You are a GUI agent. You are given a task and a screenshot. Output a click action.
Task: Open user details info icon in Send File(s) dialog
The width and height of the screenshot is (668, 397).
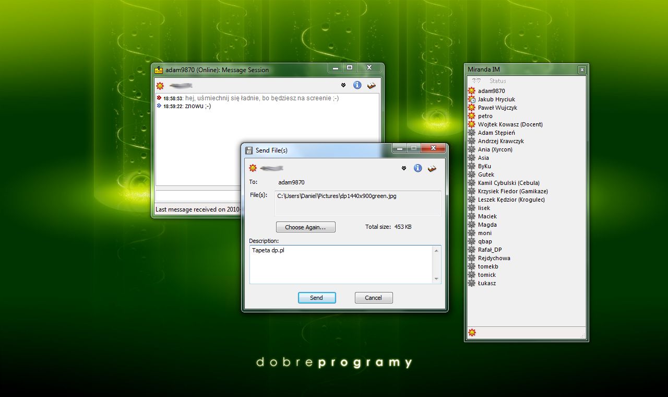pos(417,168)
